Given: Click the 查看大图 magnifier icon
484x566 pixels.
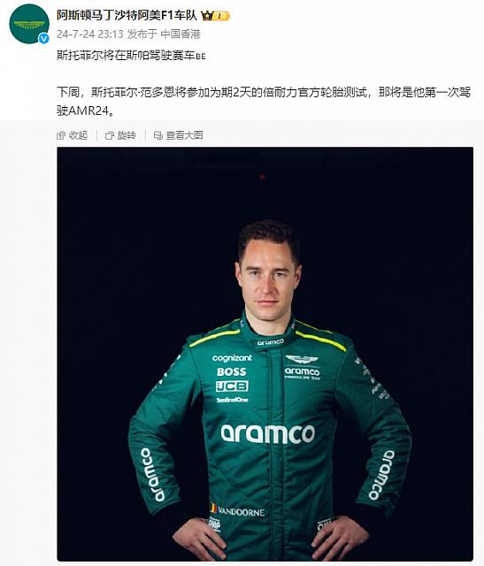Looking at the screenshot, I should (157, 135).
